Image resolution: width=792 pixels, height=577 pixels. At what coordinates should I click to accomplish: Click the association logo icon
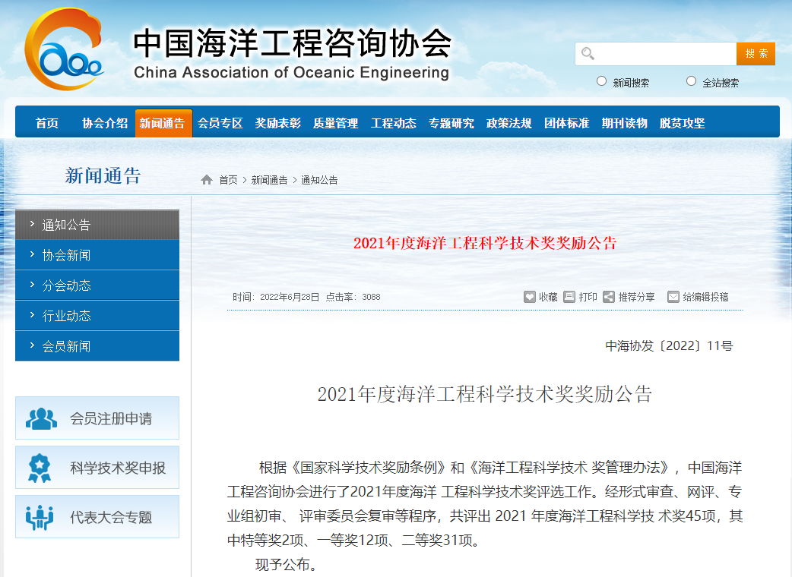(x=64, y=50)
